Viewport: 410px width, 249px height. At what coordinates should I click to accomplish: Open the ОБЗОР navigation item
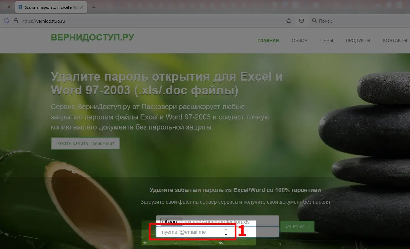coord(300,40)
